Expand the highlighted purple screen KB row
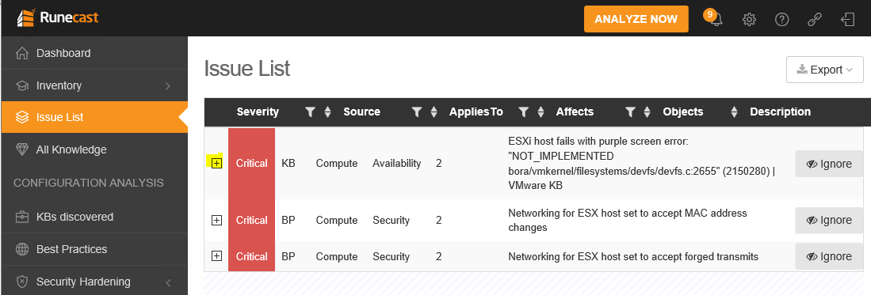 (x=216, y=163)
